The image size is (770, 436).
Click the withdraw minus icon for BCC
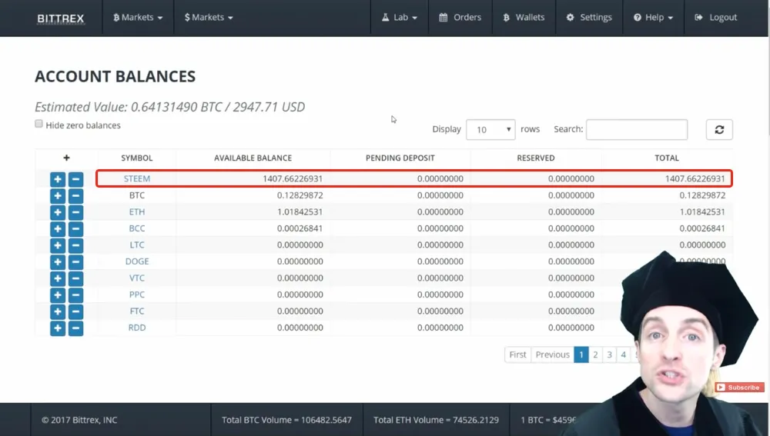pyautogui.click(x=75, y=228)
